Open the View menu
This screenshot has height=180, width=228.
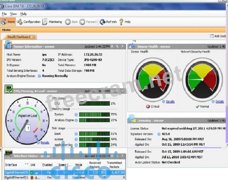13,14
